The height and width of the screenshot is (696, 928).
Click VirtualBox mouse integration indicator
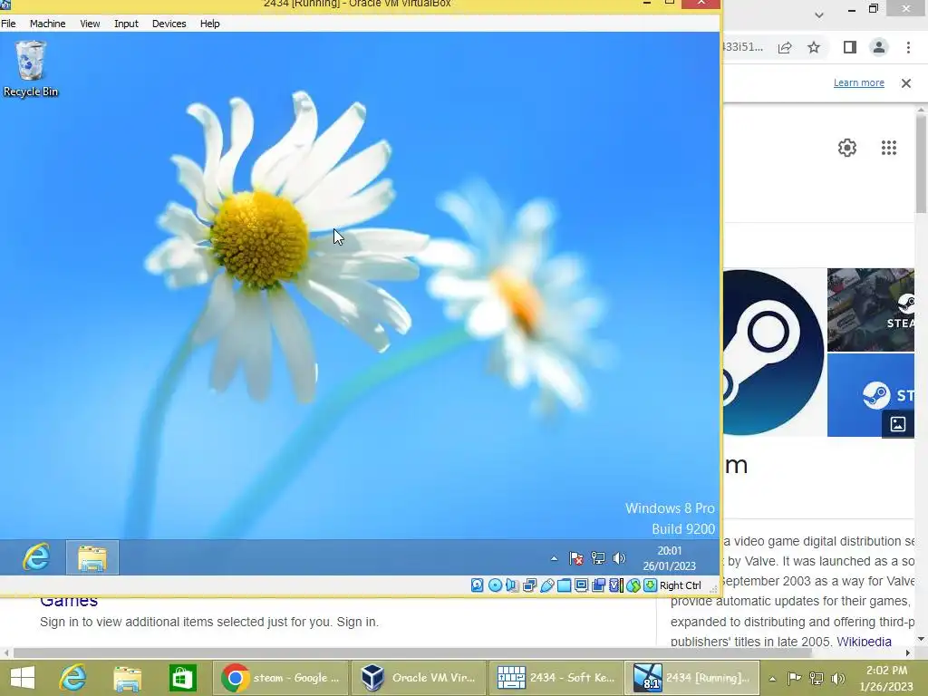coord(633,585)
